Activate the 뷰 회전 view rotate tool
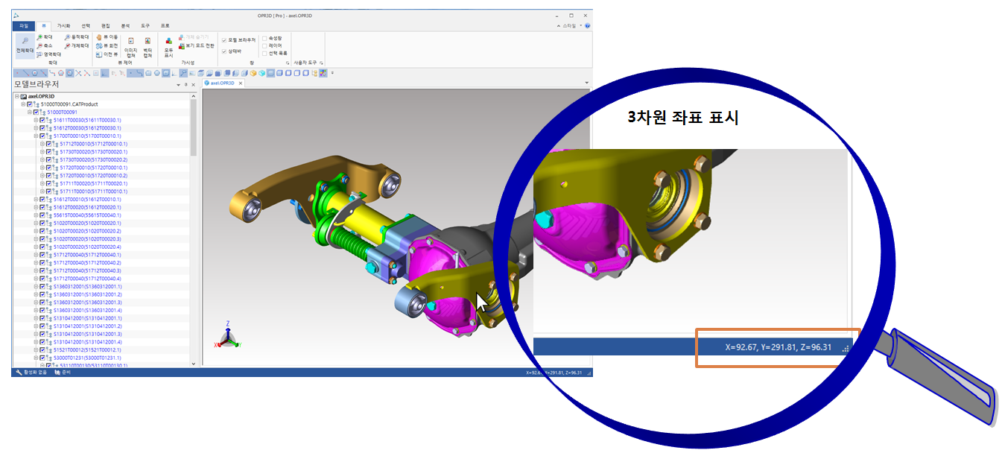This screenshot has height=456, width=1002. point(107,45)
